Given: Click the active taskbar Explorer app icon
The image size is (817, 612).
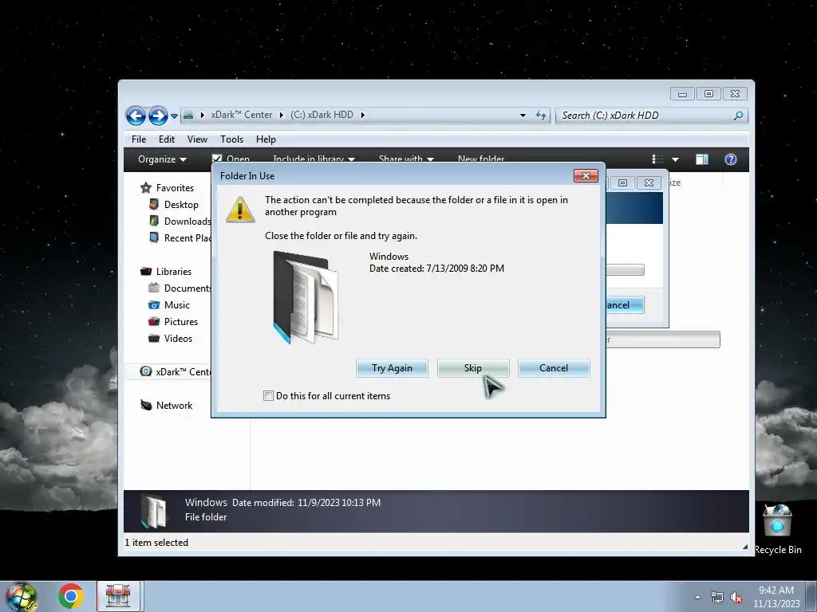Looking at the screenshot, I should click(118, 596).
